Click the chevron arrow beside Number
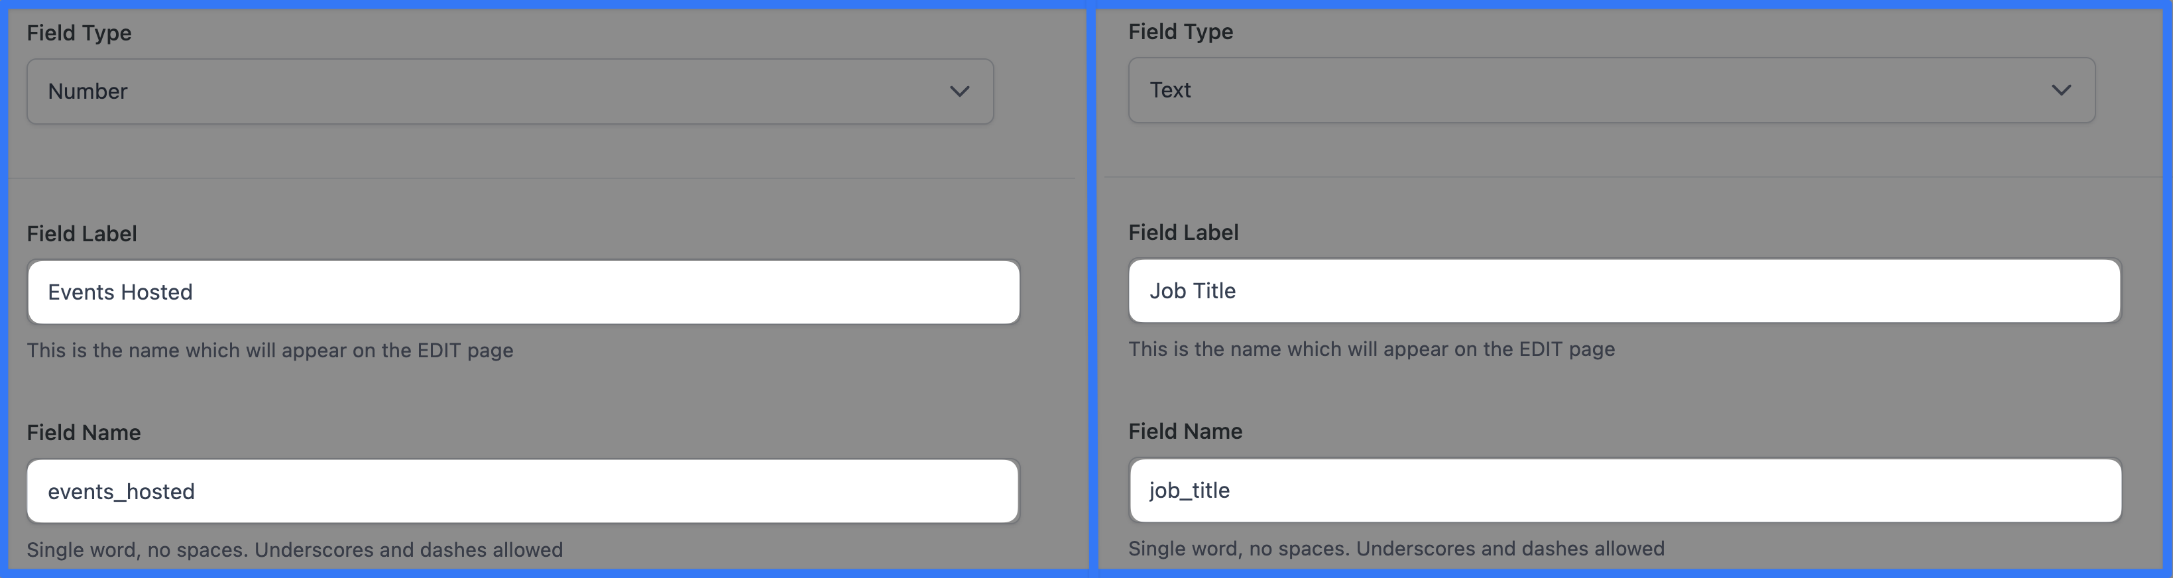Image resolution: width=2173 pixels, height=578 pixels. click(x=959, y=91)
